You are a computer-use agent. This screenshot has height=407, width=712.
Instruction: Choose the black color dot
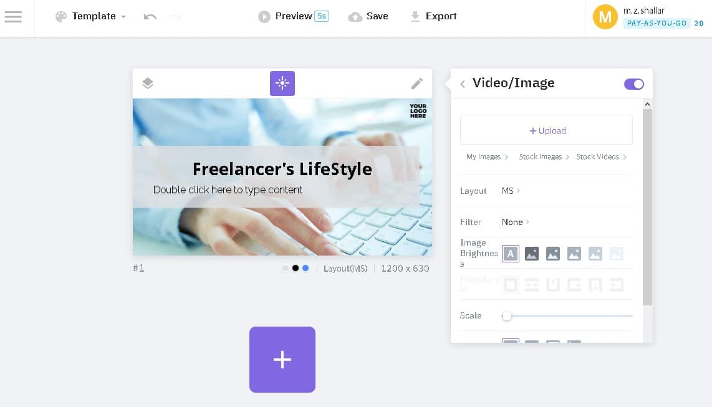[295, 268]
